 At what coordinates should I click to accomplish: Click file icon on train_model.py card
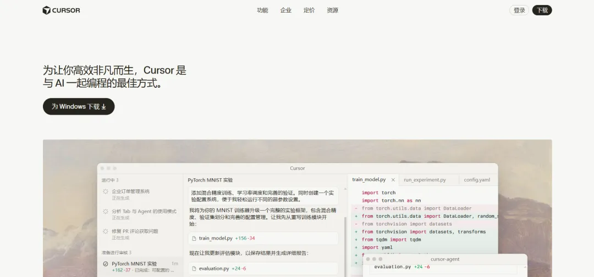194,239
